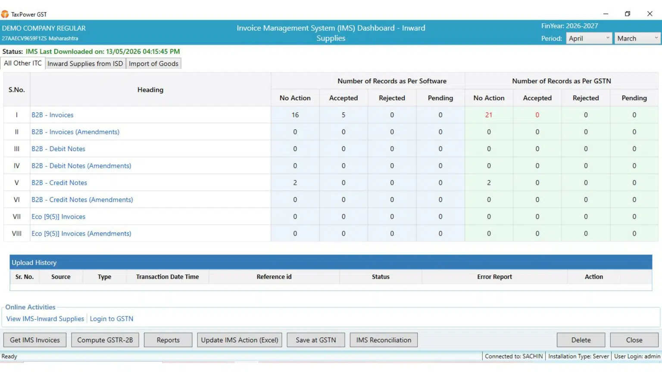662x372 pixels.
Task: Click the Type column header in Upload History
Action: point(104,277)
